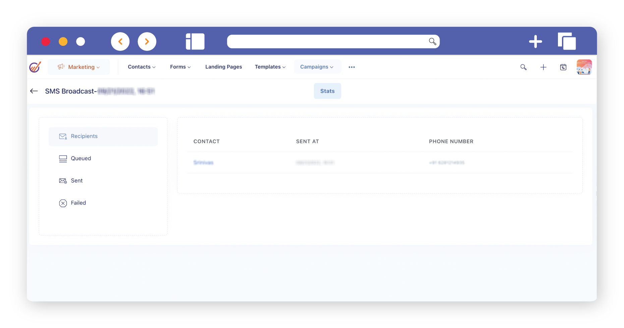Click the back arrow beside SMS Broadcast
The image size is (624, 328).
(x=34, y=91)
